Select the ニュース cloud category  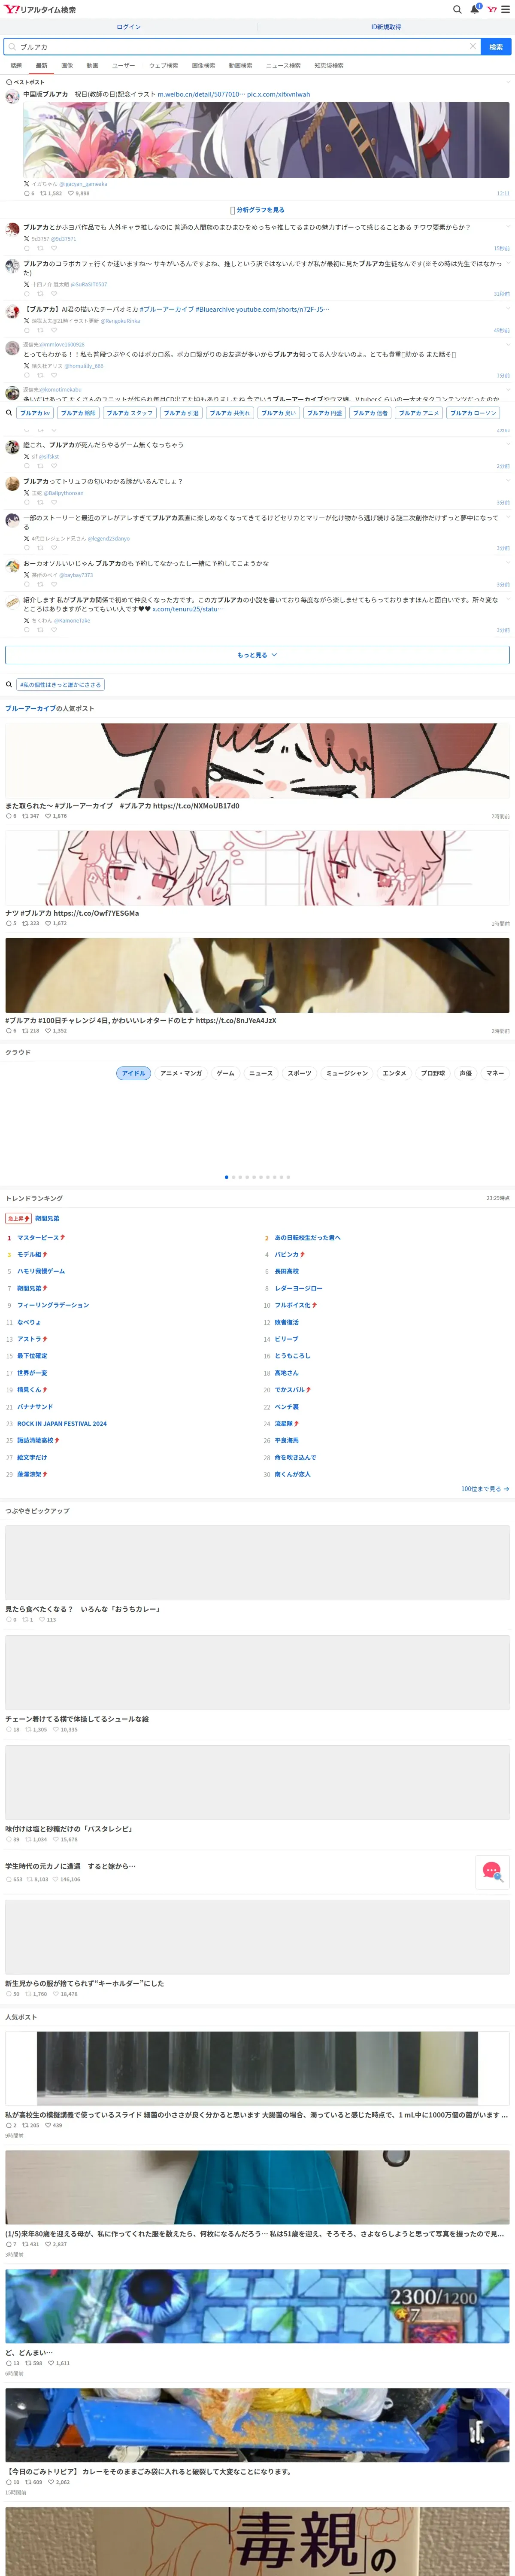261,1073
